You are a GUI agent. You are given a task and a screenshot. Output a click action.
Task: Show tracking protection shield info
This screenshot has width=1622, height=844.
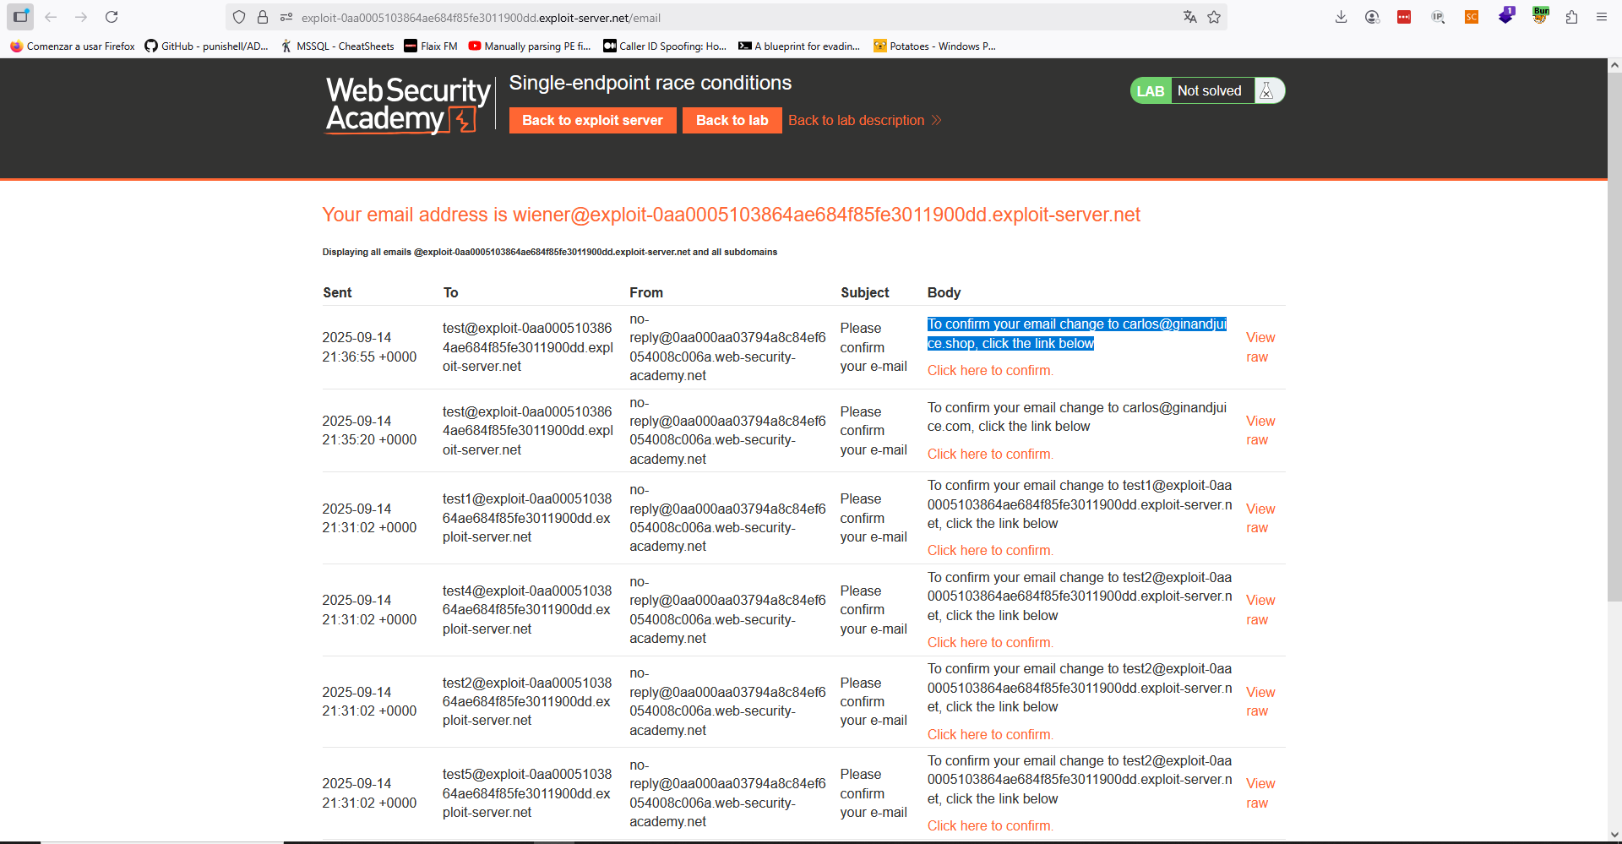tap(239, 17)
